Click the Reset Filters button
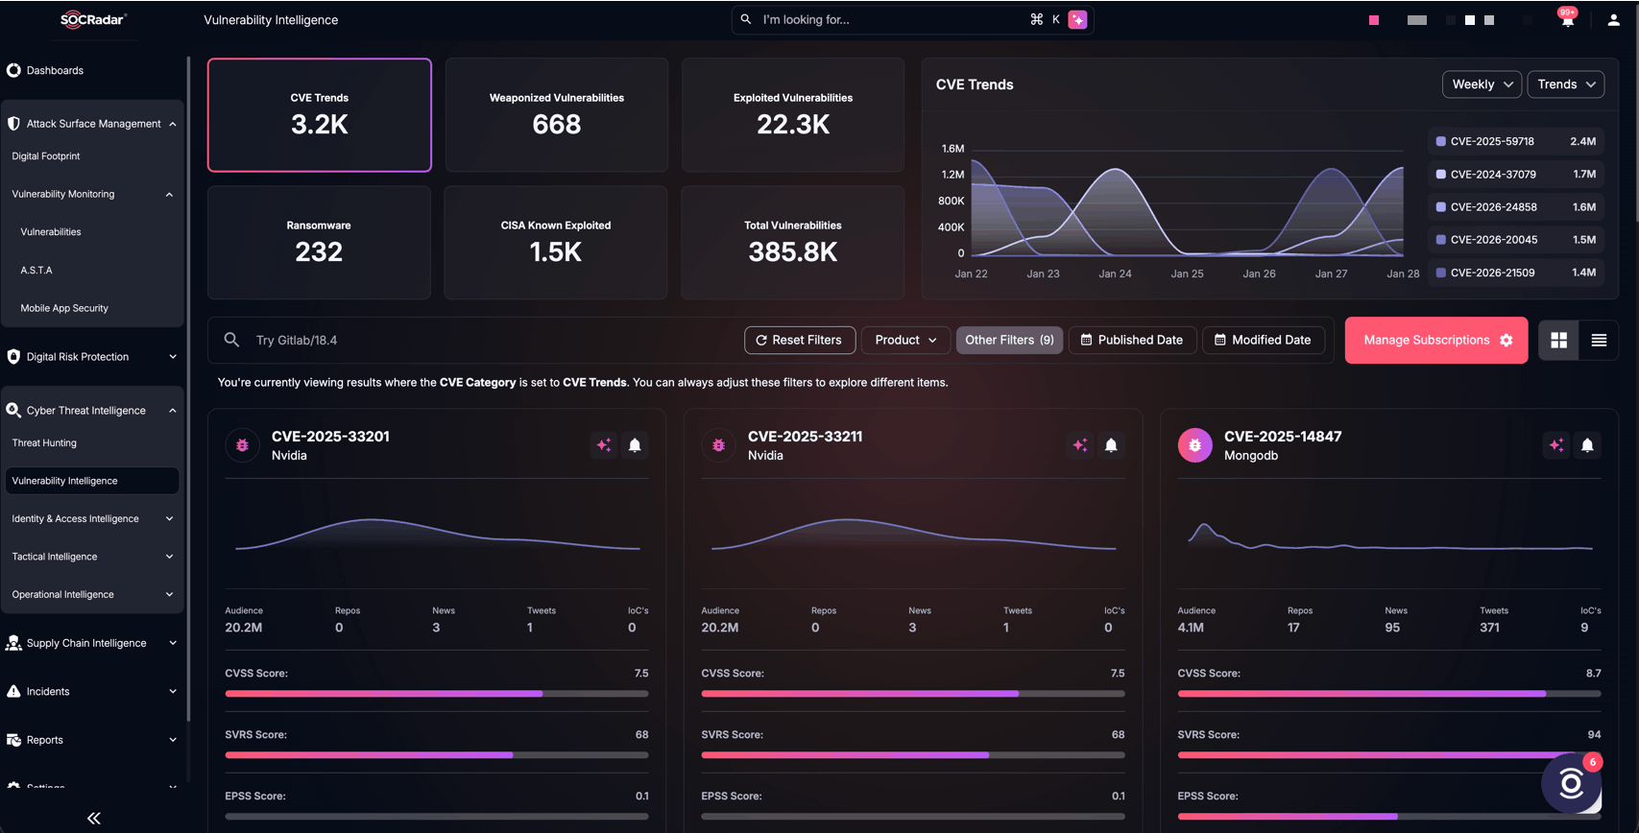This screenshot has width=1639, height=833. tap(799, 341)
